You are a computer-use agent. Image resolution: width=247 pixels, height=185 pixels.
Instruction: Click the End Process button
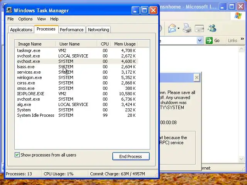pos(131,156)
